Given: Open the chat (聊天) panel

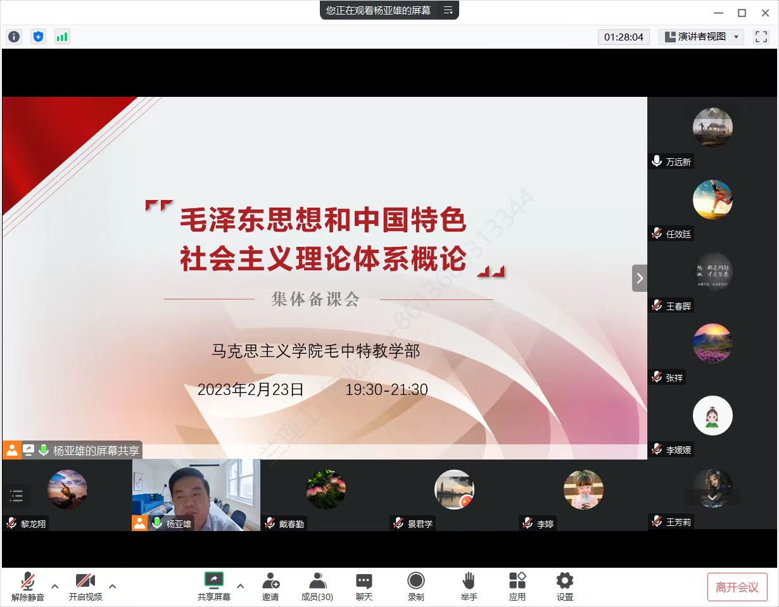Looking at the screenshot, I should click(x=364, y=586).
